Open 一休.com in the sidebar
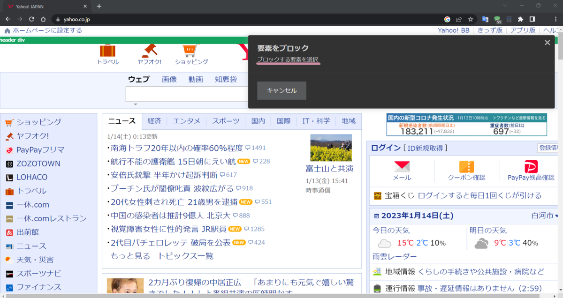563x298 pixels. coord(33,205)
